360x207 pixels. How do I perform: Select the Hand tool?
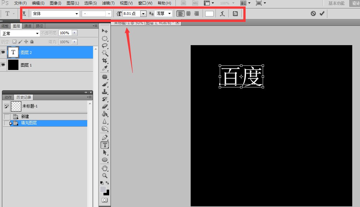[105, 168]
